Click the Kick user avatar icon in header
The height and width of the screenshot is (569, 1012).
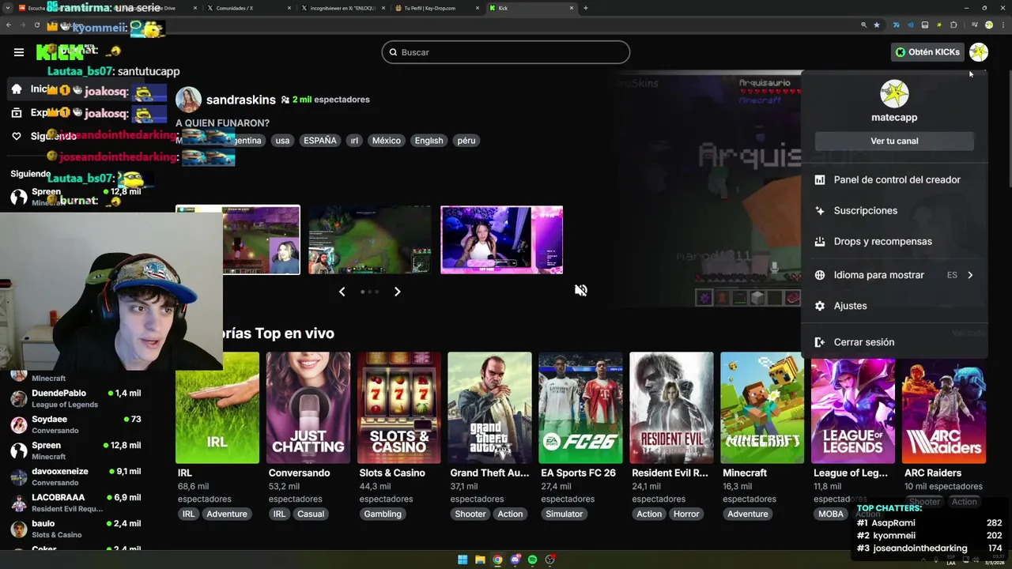coord(979,52)
